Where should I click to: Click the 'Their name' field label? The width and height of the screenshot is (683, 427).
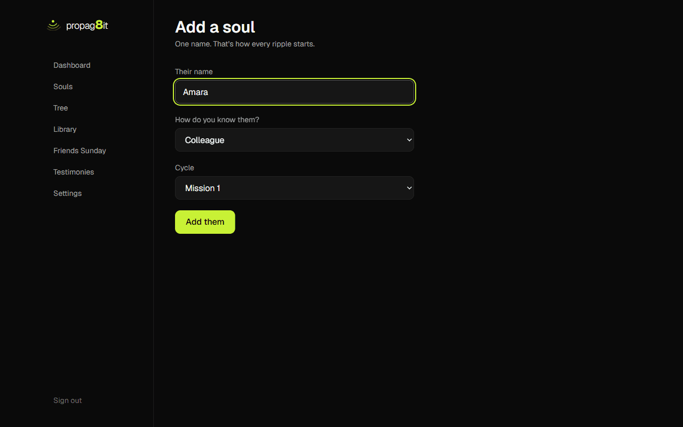[x=194, y=72]
